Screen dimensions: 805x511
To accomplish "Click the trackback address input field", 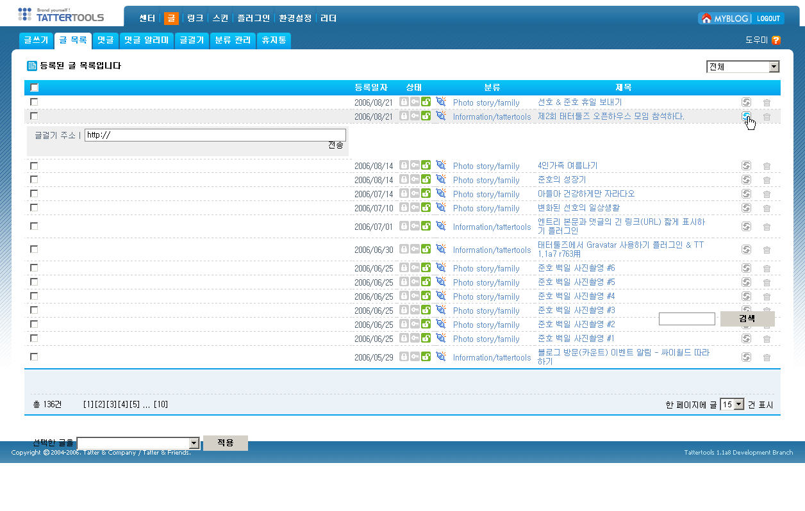I will point(215,135).
